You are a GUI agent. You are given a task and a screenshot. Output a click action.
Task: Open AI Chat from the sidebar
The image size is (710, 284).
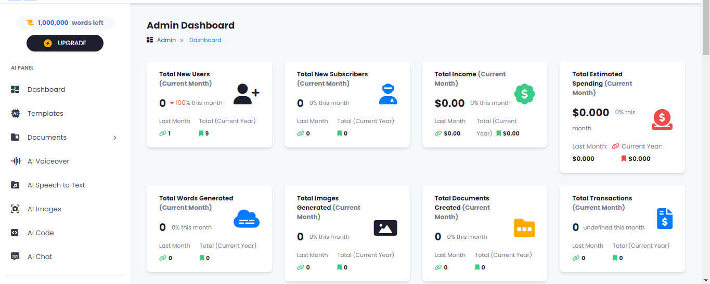(40, 257)
